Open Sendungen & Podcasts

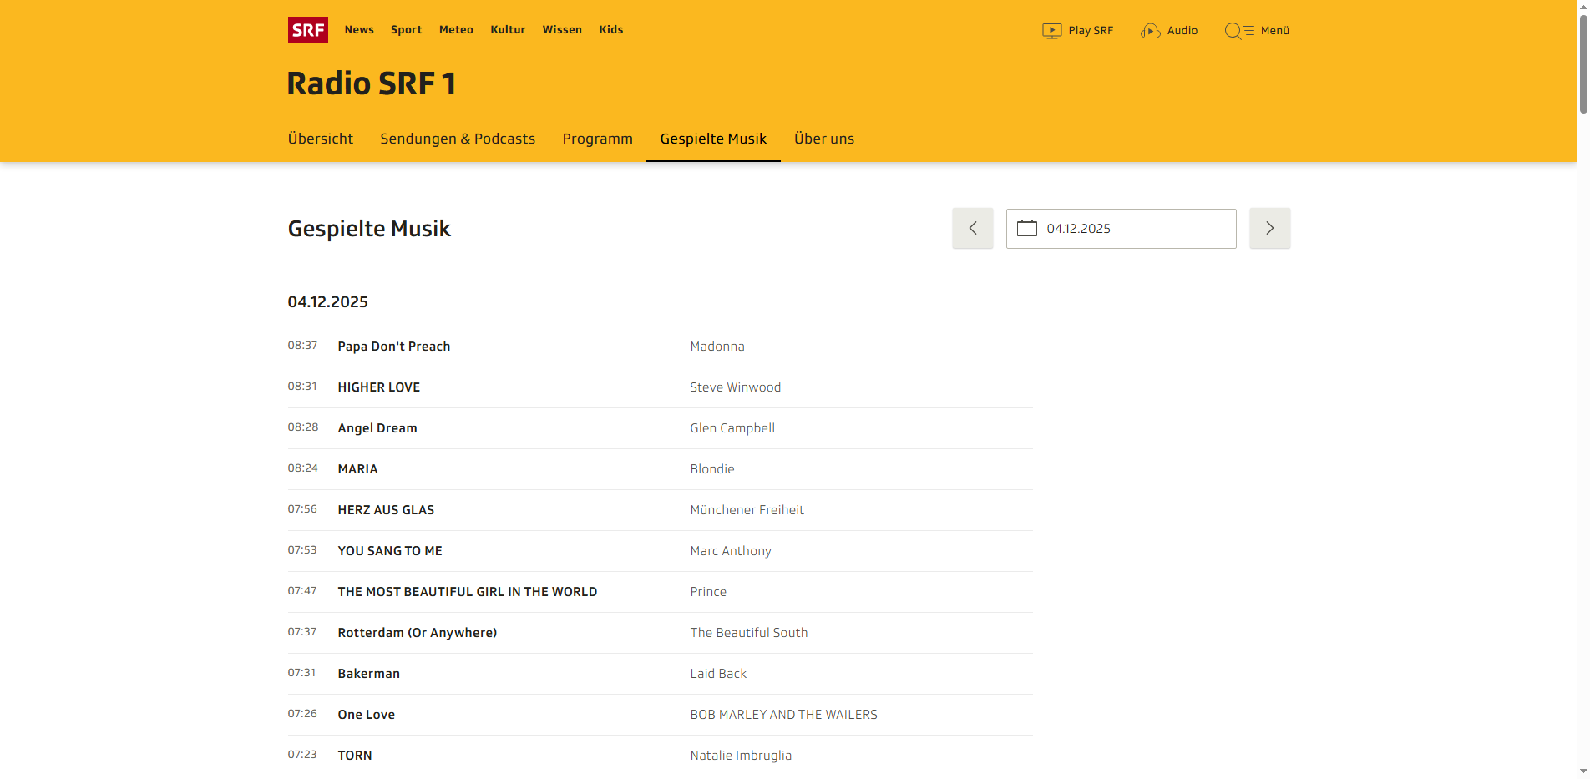point(458,139)
